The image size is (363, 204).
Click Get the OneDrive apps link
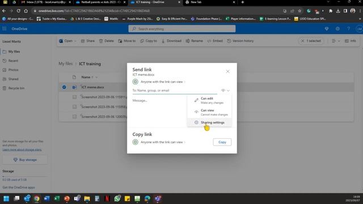coord(19,188)
